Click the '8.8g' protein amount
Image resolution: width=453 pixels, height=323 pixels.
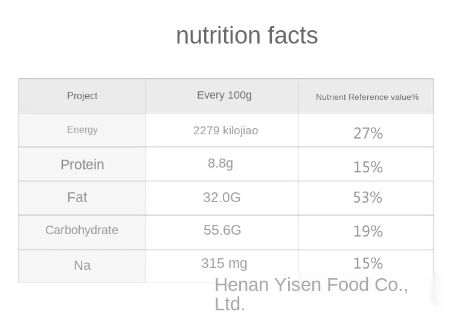[220, 163]
